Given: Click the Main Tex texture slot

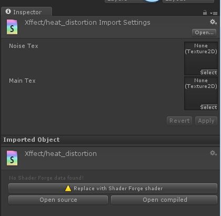Looking at the screenshot, I should click(x=201, y=93).
